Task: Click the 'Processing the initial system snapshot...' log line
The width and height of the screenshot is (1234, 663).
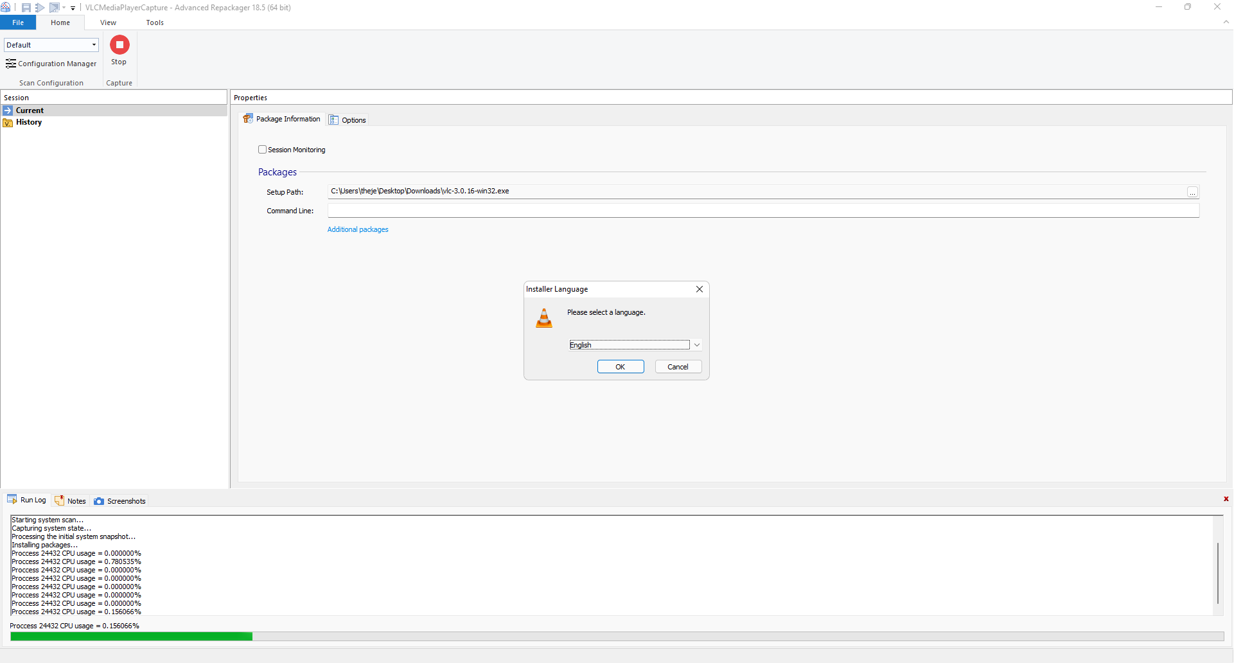Action: pyautogui.click(x=74, y=536)
